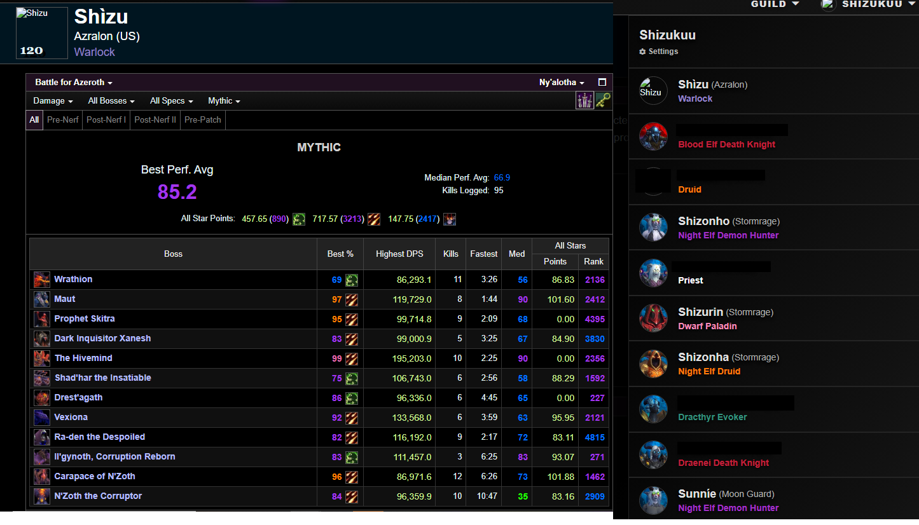Click the Rank column header
This screenshot has height=525, width=919.
(x=594, y=262)
